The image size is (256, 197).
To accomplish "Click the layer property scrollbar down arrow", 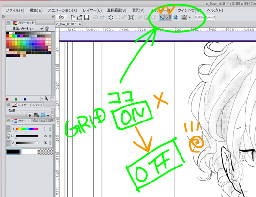I will (53, 115).
